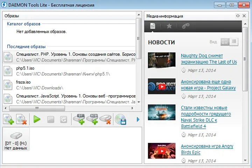Click the Remove virtual drive icon
Viewport: 252px width, 168px height.
106,119
